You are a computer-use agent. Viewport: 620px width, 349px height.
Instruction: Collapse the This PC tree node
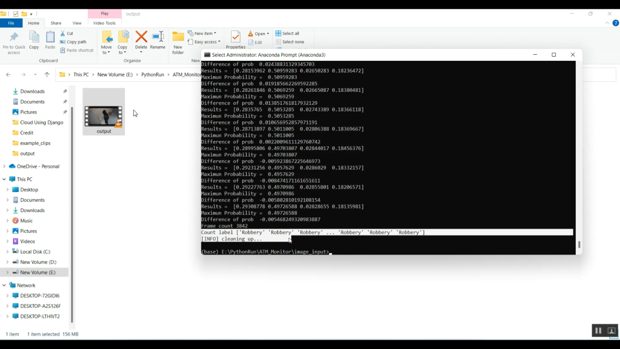pos(4,179)
